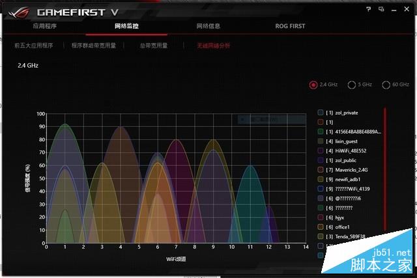Click the 2.4 GHz heading above the chart
The image size is (417, 278).
pos(28,65)
